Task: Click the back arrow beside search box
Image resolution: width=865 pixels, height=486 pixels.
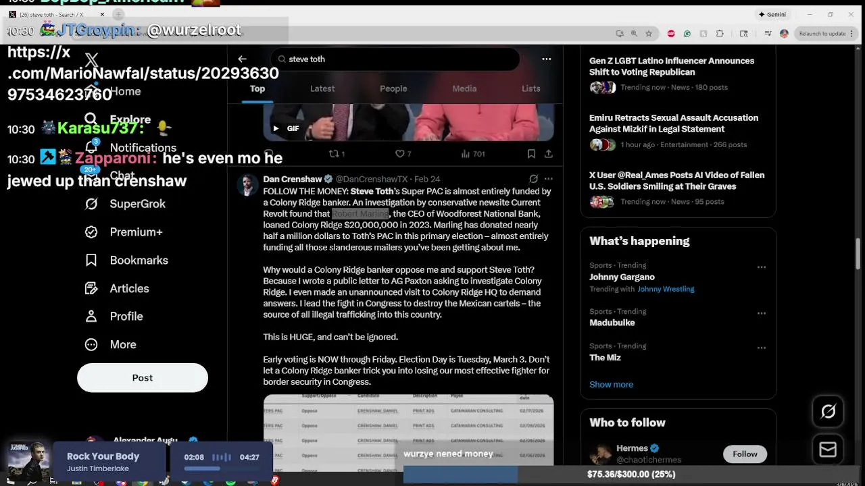Action: [242, 59]
